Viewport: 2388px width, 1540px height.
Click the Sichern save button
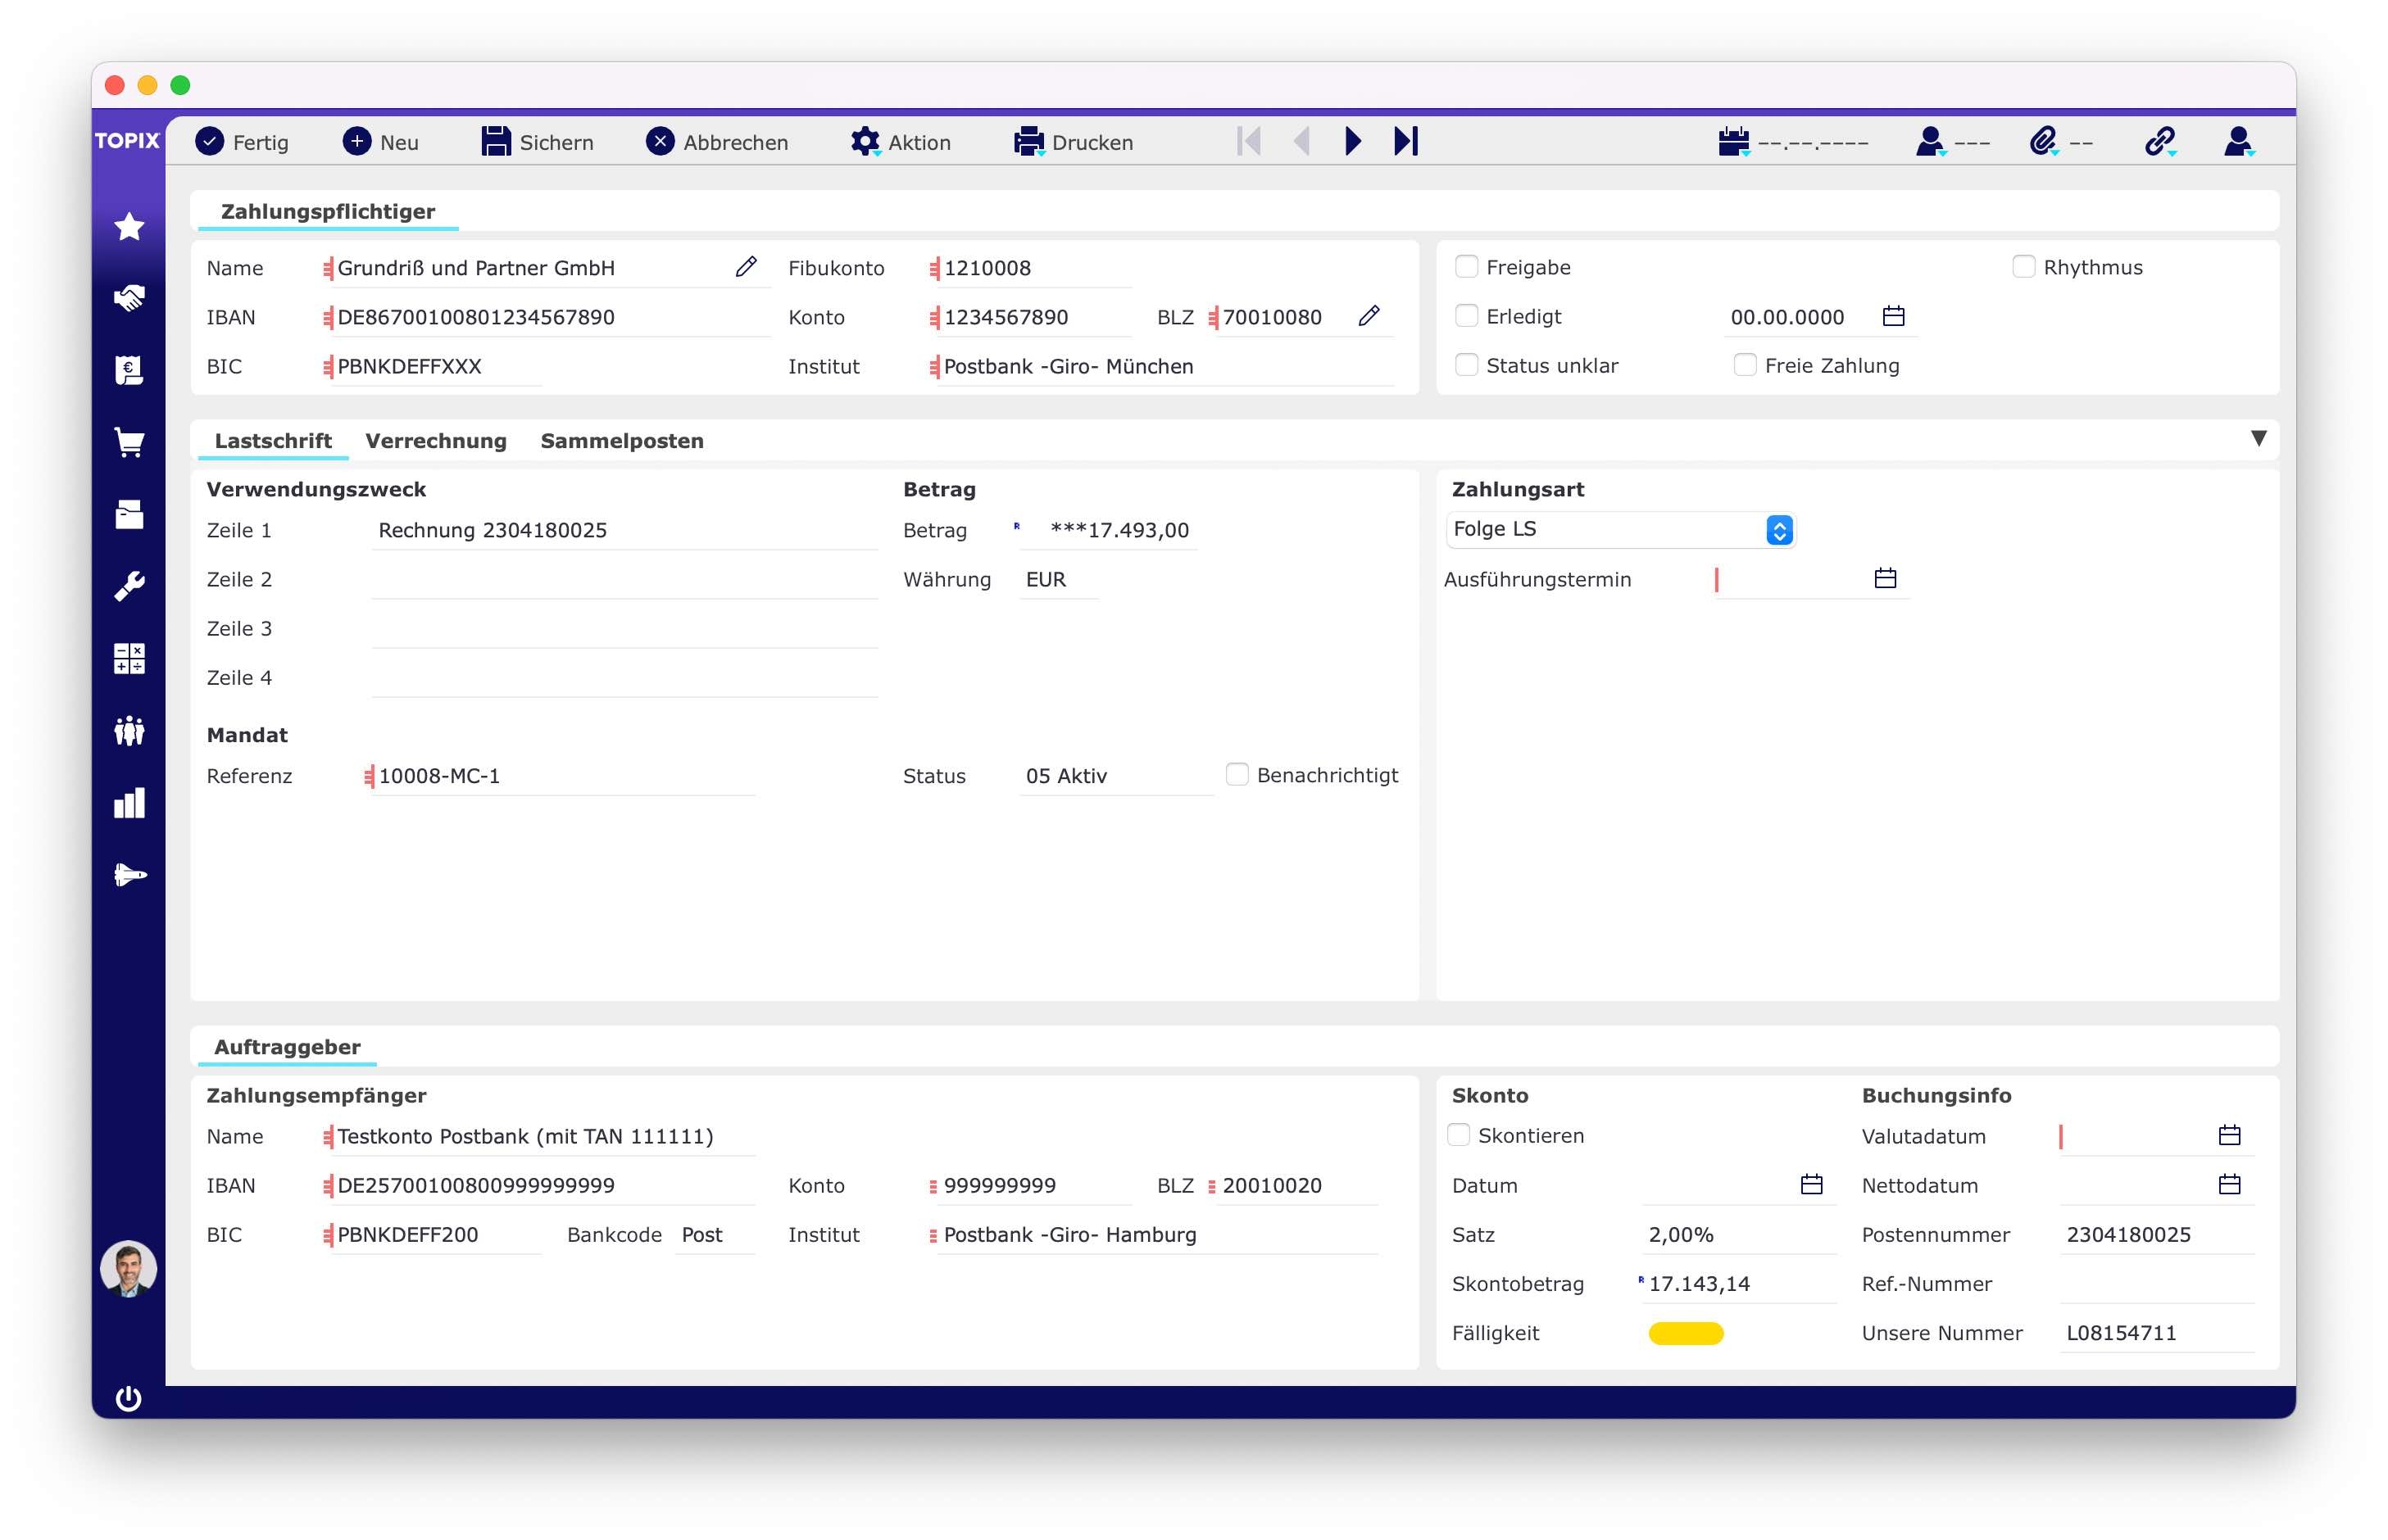(538, 142)
